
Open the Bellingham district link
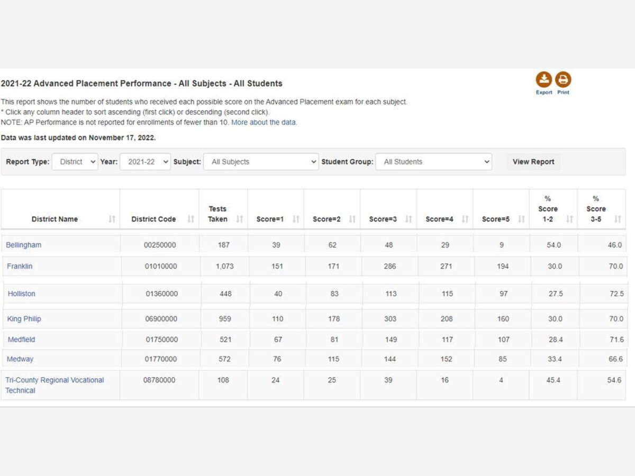coord(23,245)
